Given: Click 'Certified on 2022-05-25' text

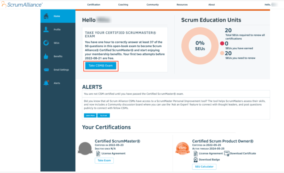Looking at the screenshot, I should [x=206, y=145].
